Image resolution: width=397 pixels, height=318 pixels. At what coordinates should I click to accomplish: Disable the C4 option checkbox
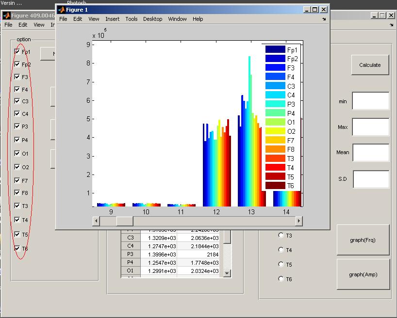[x=17, y=113]
